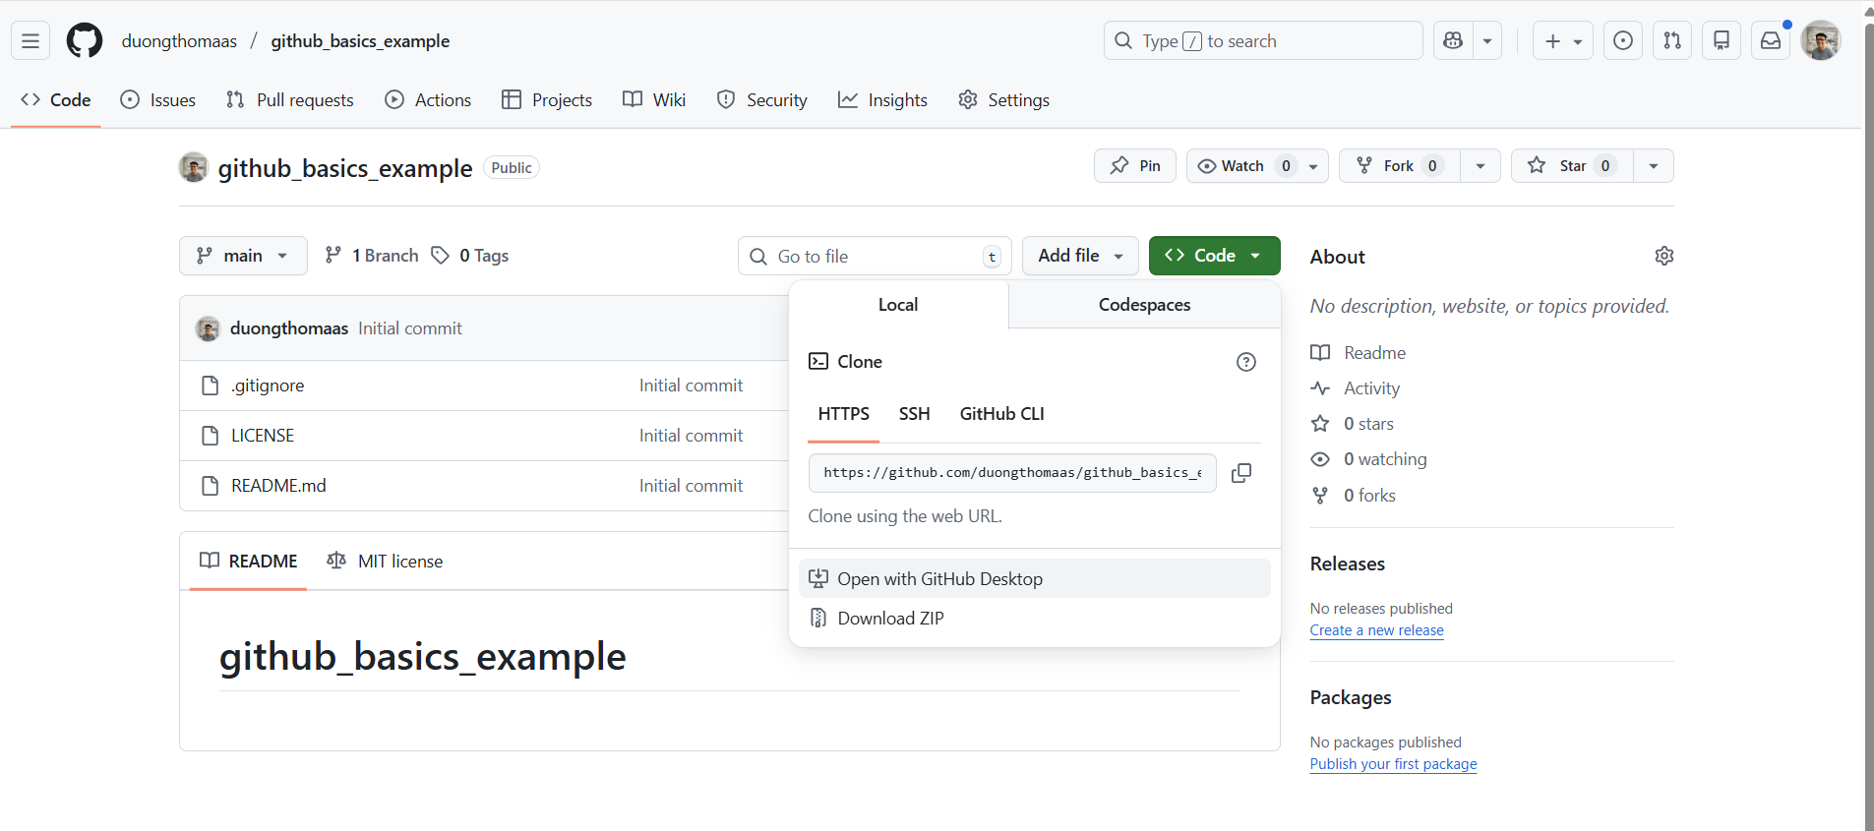The width and height of the screenshot is (1874, 831).
Task: Expand the main branch selector dropdown
Action: tap(243, 256)
